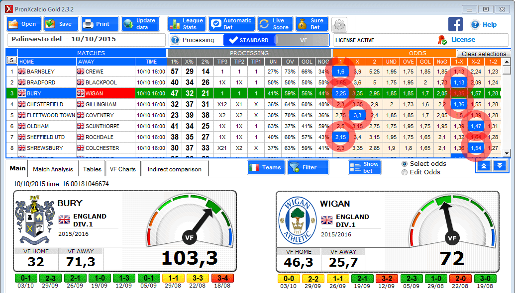The width and height of the screenshot is (515, 293).
Task: Update data from the toolbar
Action: 141,24
